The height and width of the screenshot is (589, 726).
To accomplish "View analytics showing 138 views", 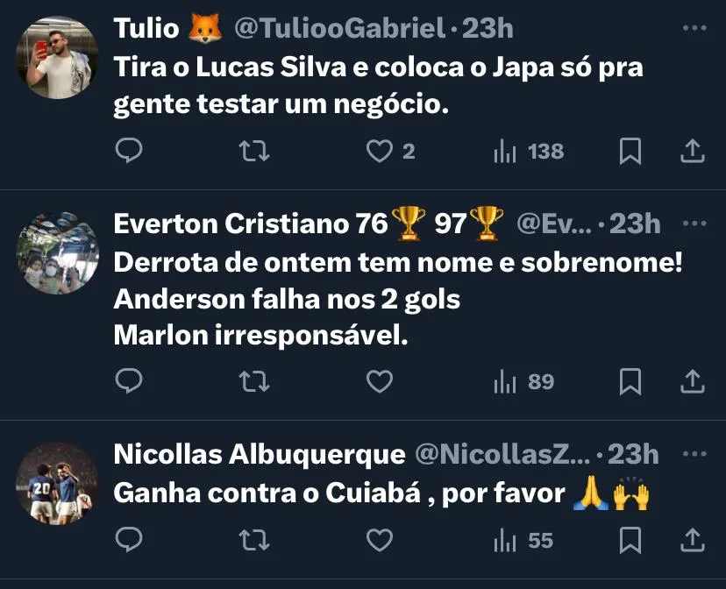I will pos(529,152).
